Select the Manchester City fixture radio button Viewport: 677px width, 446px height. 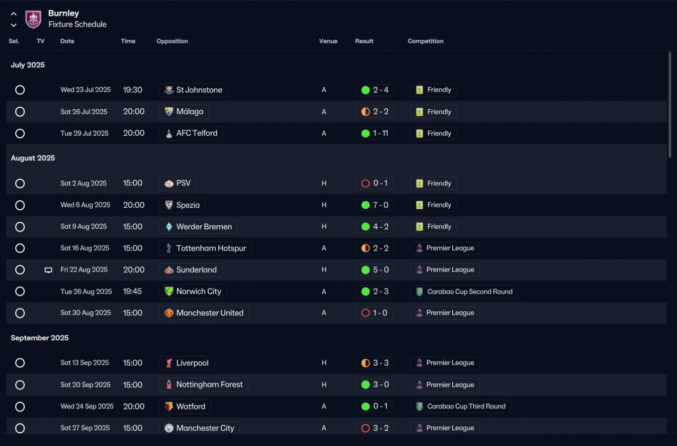[20, 428]
